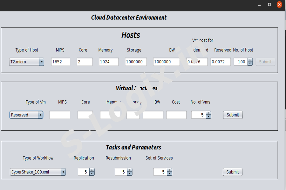
Task: Focus the Reserved cost field 0.0072
Action: click(x=221, y=62)
